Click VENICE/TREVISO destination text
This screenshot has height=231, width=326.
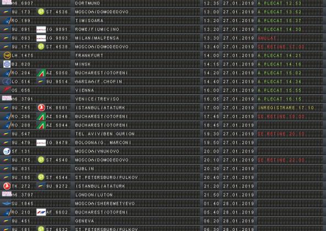coord(97,99)
